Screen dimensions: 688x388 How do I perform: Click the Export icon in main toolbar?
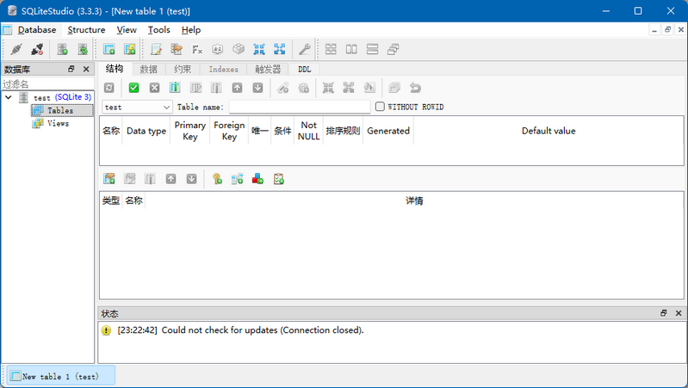pyautogui.click(x=280, y=49)
